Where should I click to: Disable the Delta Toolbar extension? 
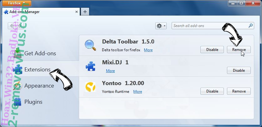click(x=212, y=50)
